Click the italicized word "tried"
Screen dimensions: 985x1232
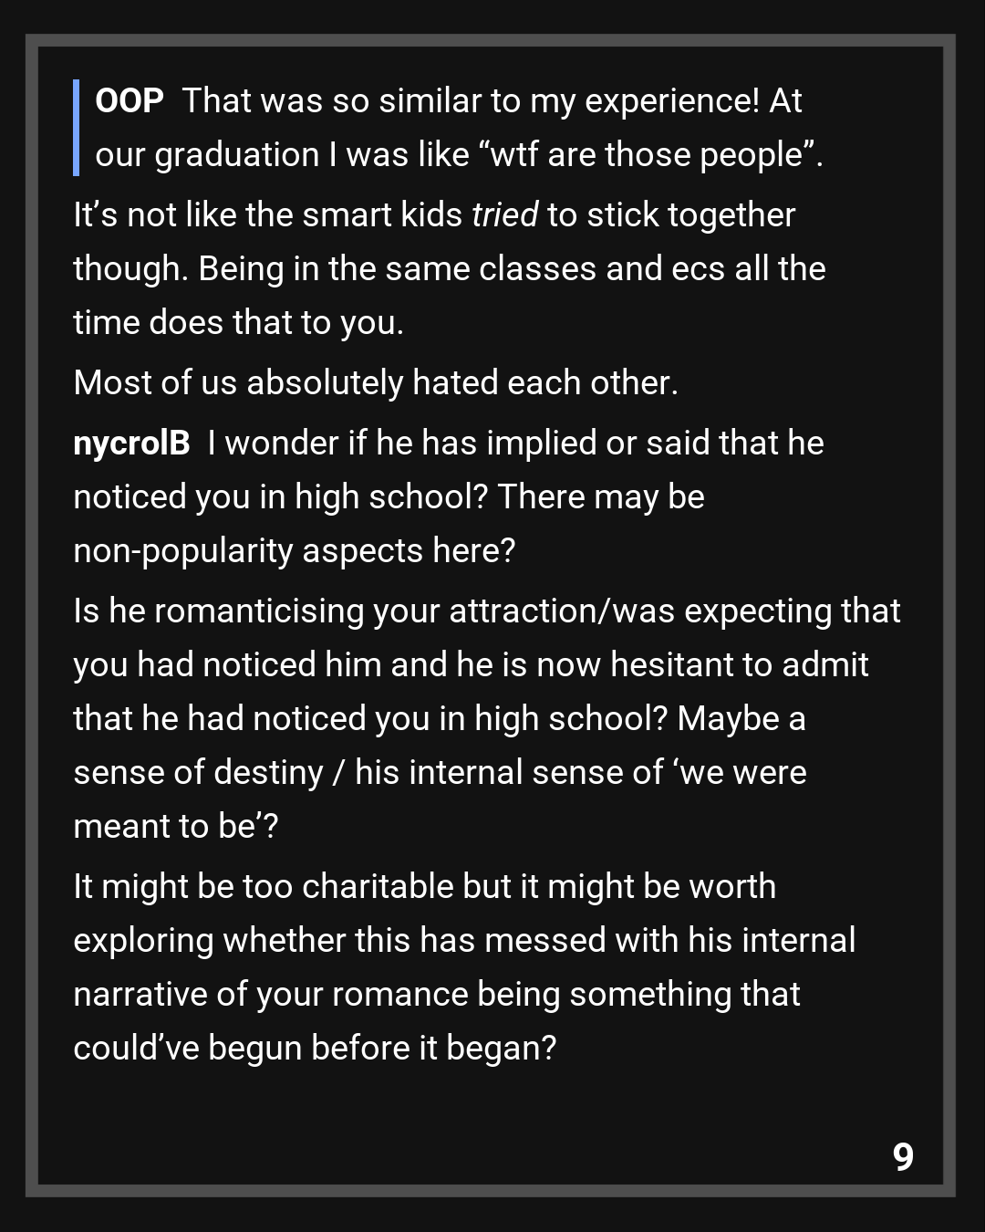pyautogui.click(x=505, y=215)
